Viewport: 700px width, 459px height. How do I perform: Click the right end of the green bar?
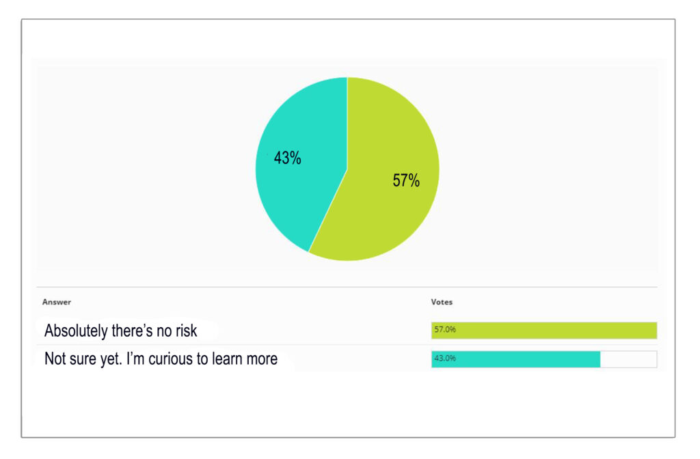pos(653,331)
